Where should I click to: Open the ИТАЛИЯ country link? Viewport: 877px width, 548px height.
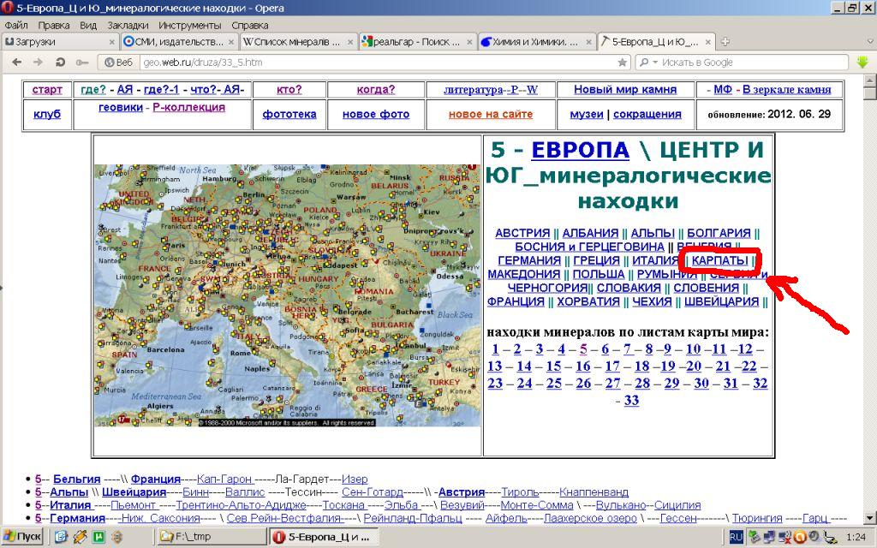[655, 260]
